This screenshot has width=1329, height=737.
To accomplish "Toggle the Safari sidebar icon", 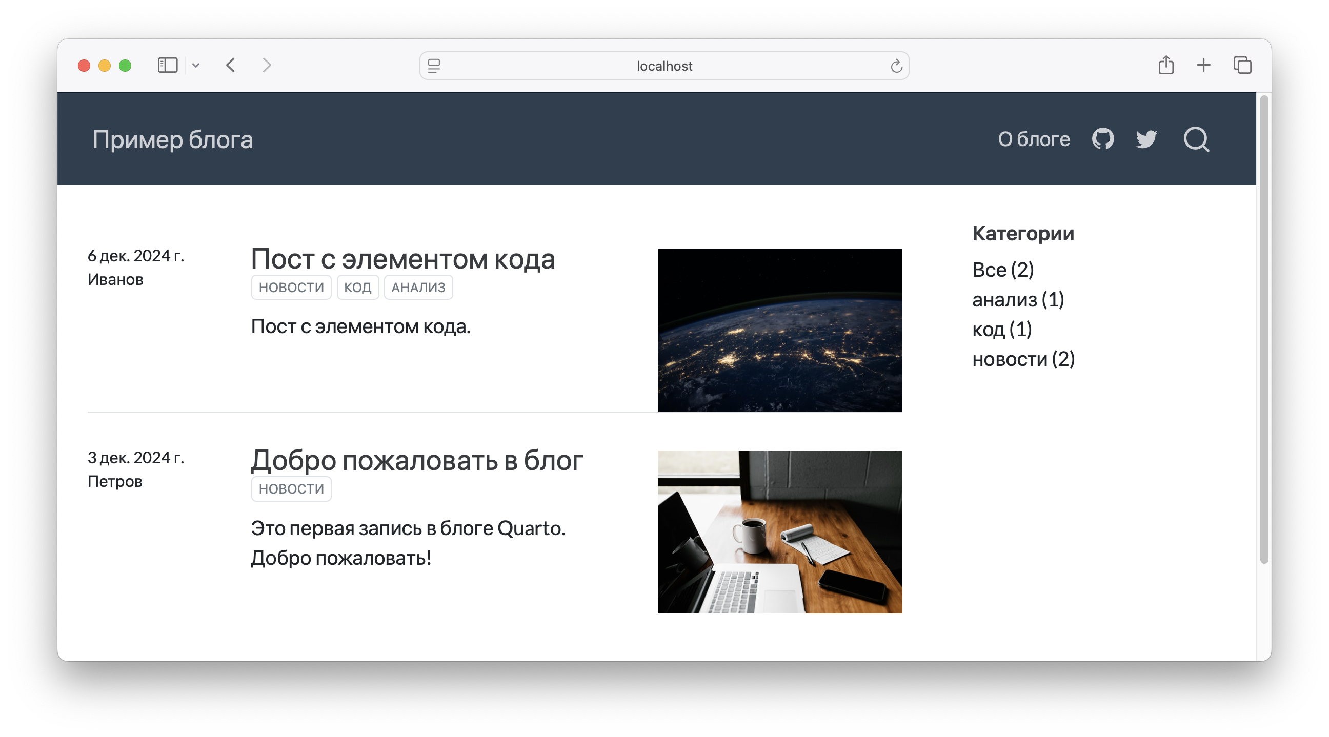I will [168, 66].
